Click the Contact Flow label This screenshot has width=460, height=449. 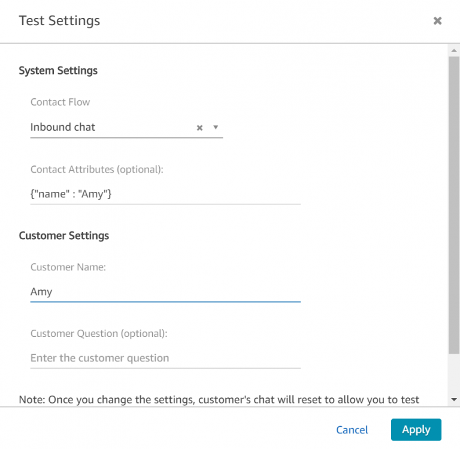point(60,102)
